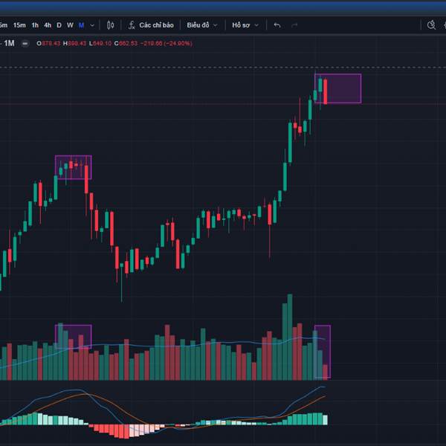Select the latest red monthly candle at chart top
Viewport: 446px width, 446px height.
[326, 91]
